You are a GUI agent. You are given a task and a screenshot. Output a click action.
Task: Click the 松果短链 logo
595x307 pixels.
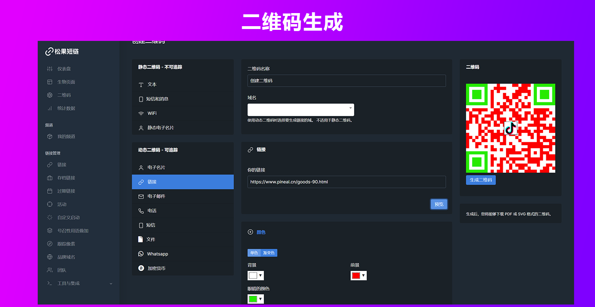(62, 52)
